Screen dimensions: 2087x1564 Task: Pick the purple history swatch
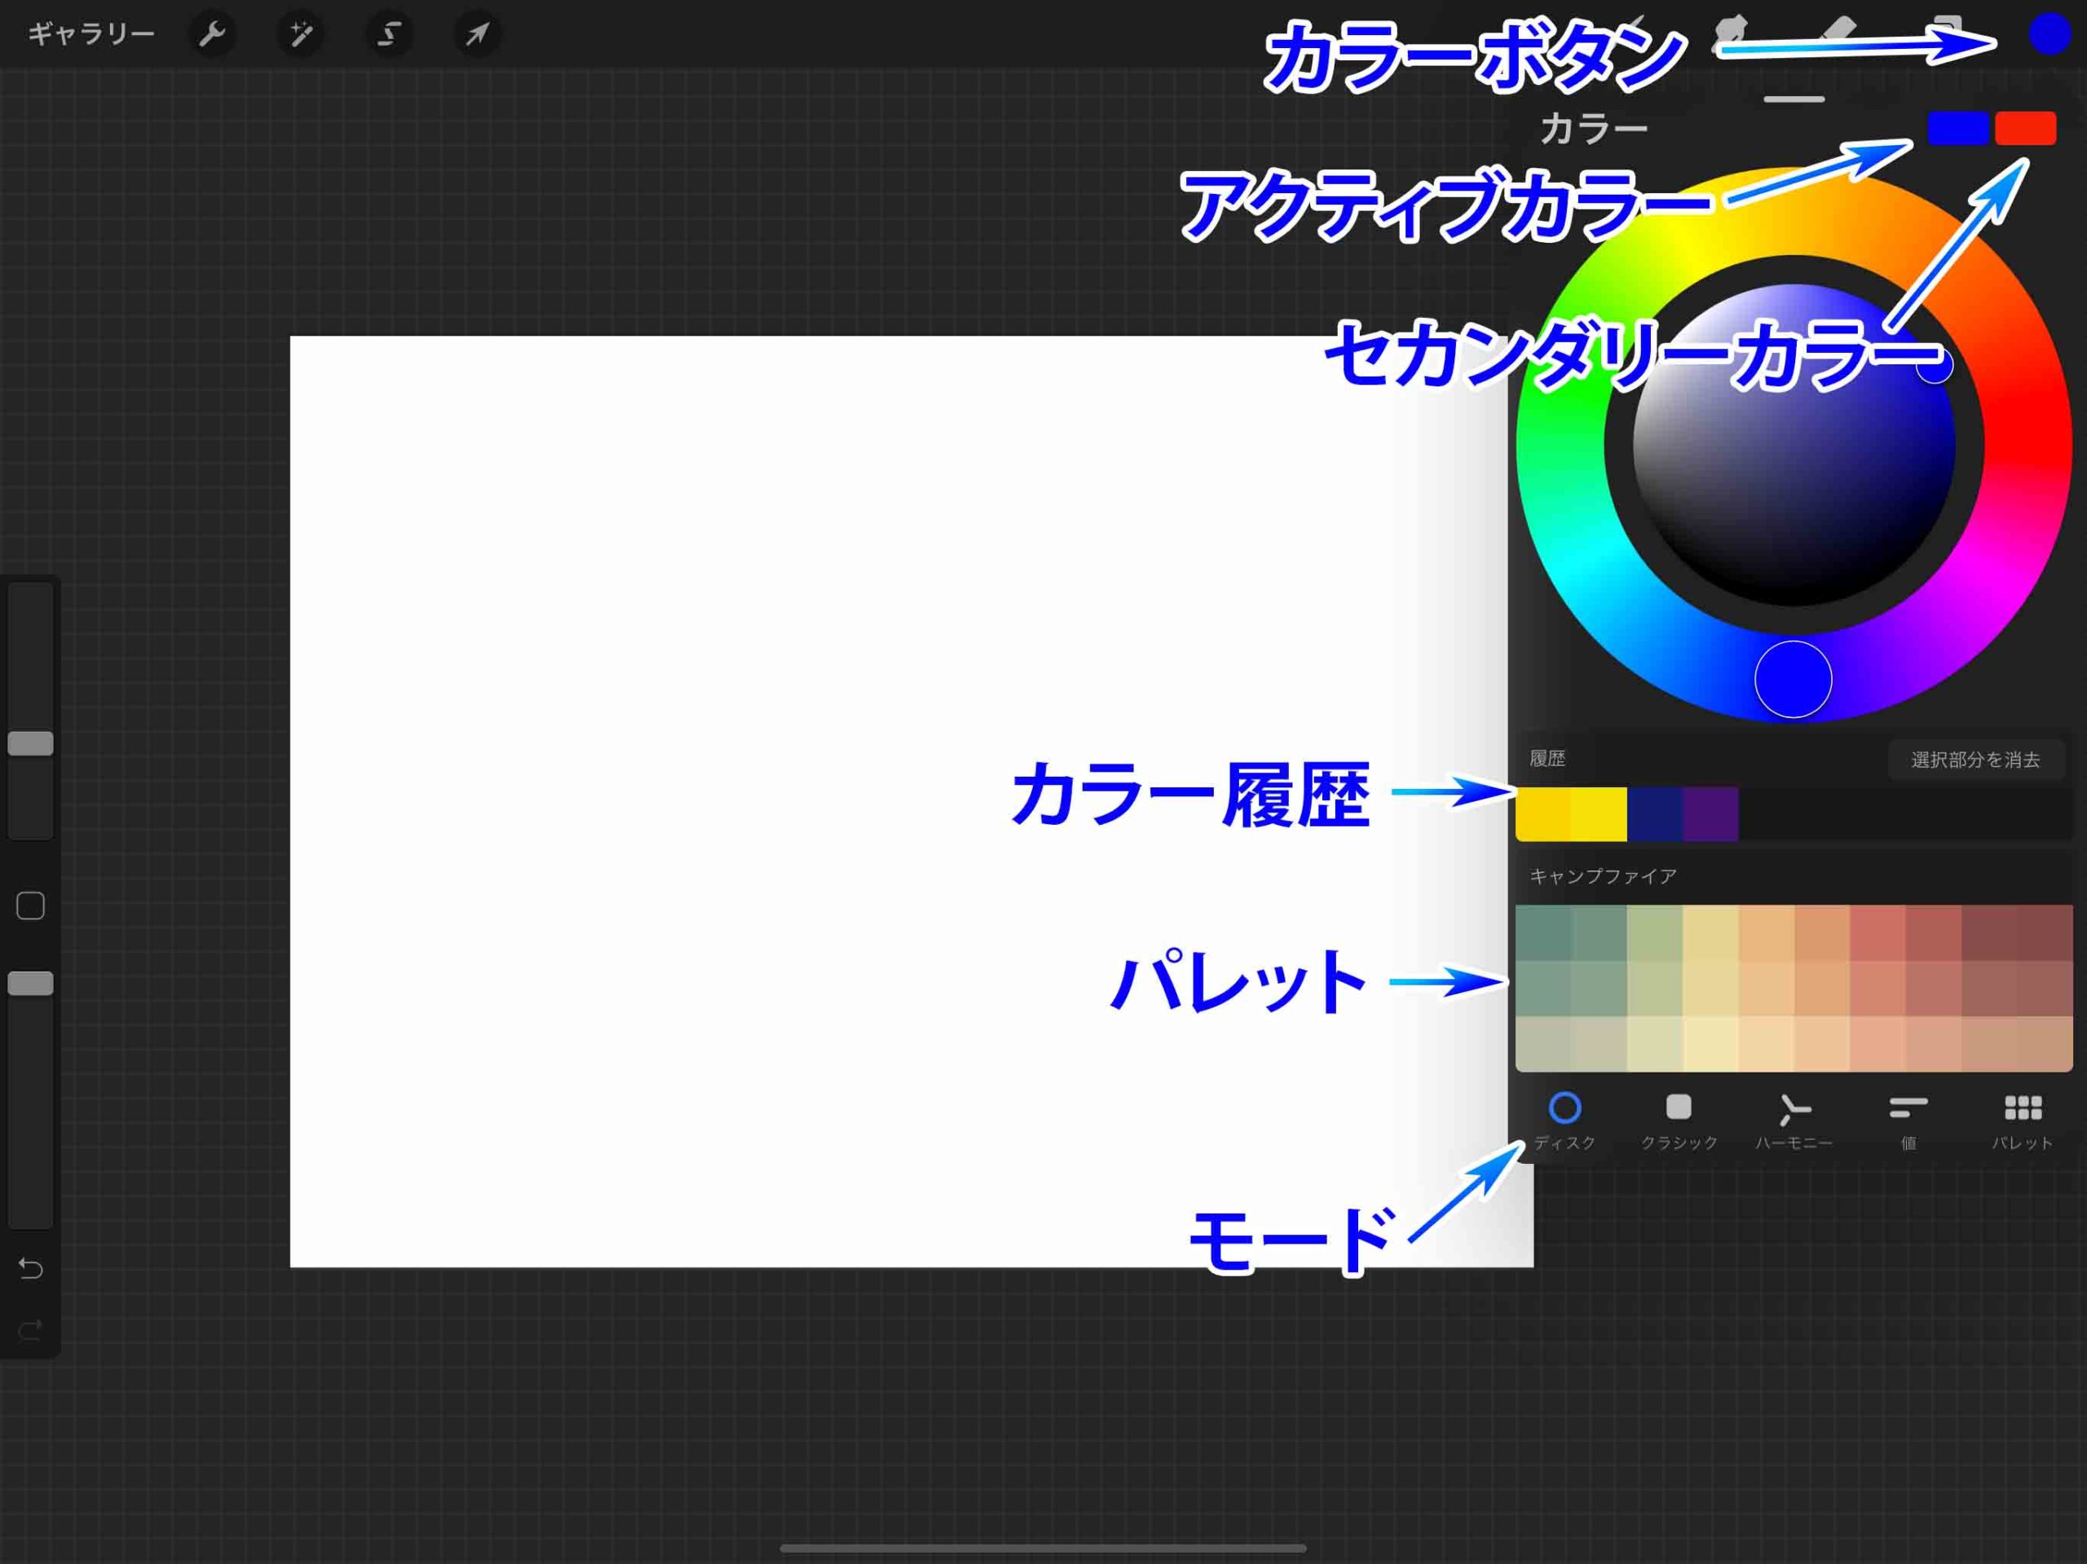[x=1710, y=813]
